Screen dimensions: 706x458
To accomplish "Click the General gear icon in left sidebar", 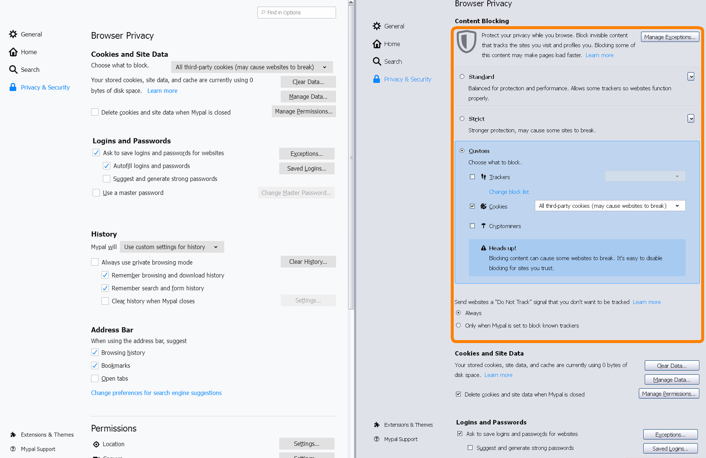I will click(13, 34).
